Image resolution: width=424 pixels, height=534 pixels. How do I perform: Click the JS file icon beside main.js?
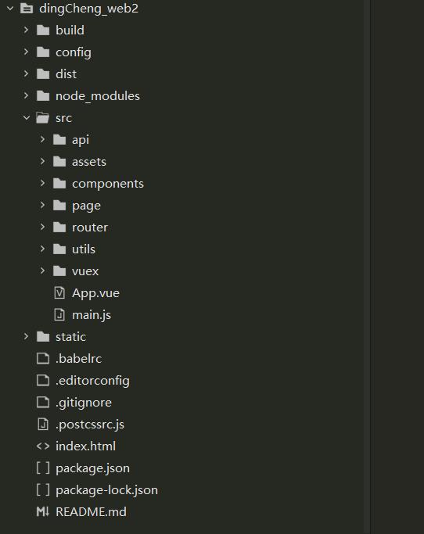[59, 314]
